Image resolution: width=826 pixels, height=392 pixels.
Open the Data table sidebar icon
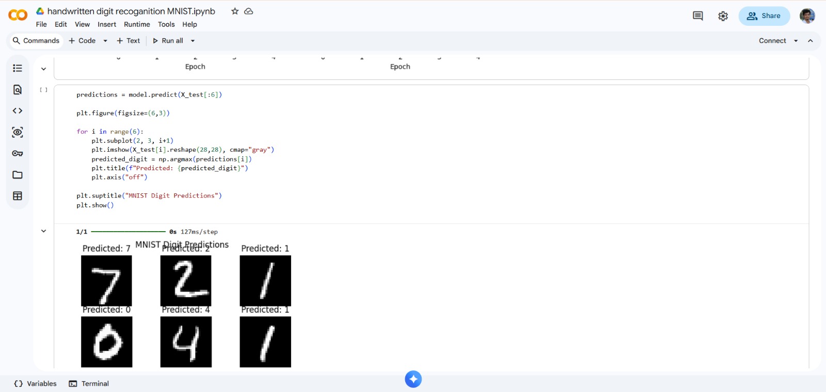pyautogui.click(x=18, y=196)
